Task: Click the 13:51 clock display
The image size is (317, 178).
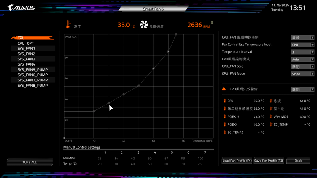Action: pos(297,8)
